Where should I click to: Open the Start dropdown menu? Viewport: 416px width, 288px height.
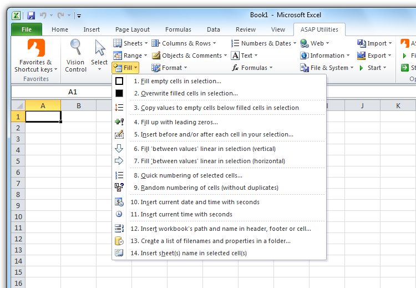tap(372, 68)
